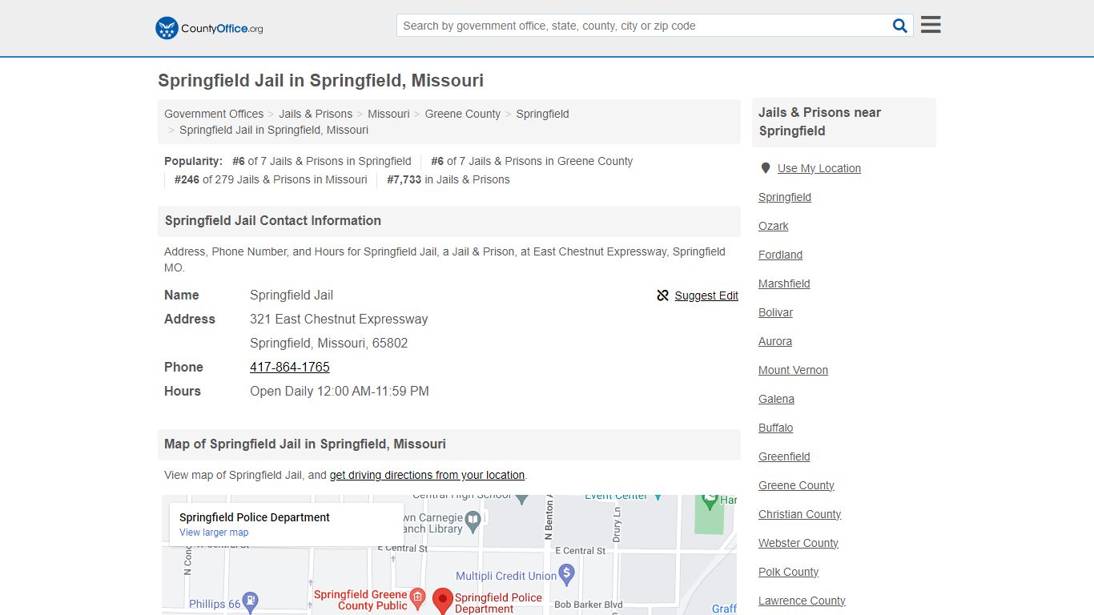Click the location pin beside Use My Location
The height and width of the screenshot is (615, 1094).
coord(766,168)
